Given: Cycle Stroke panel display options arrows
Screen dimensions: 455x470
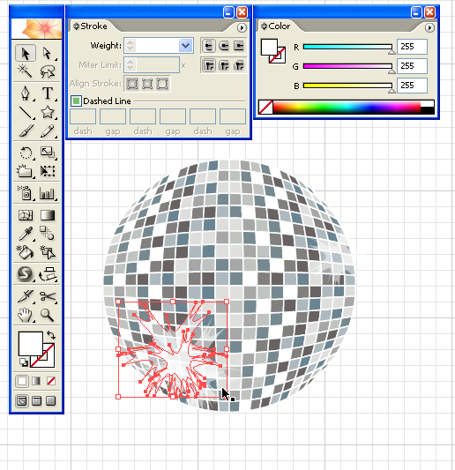Looking at the screenshot, I should tap(76, 26).
